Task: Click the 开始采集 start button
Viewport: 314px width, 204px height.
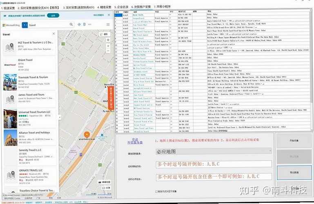Action: [294, 140]
